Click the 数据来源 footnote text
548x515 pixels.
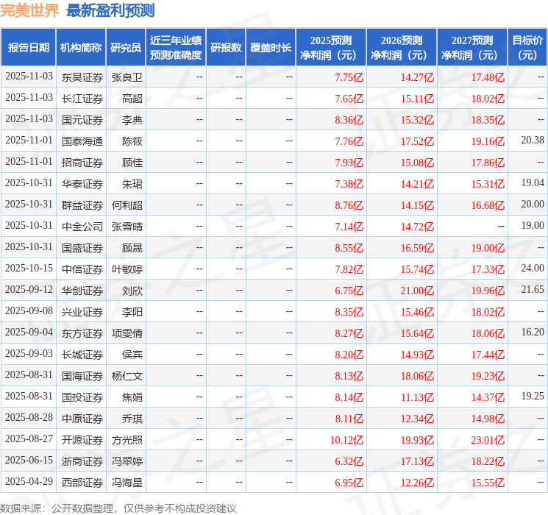(x=118, y=508)
